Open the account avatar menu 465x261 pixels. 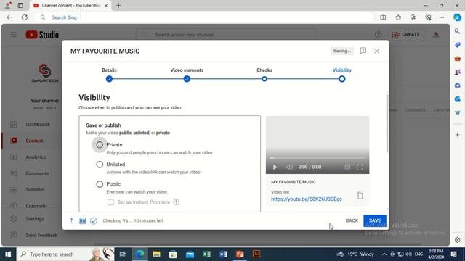pyautogui.click(x=436, y=35)
